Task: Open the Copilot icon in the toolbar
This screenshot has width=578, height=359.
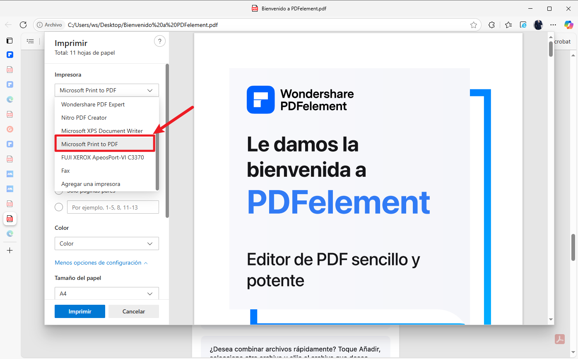Action: click(x=568, y=25)
